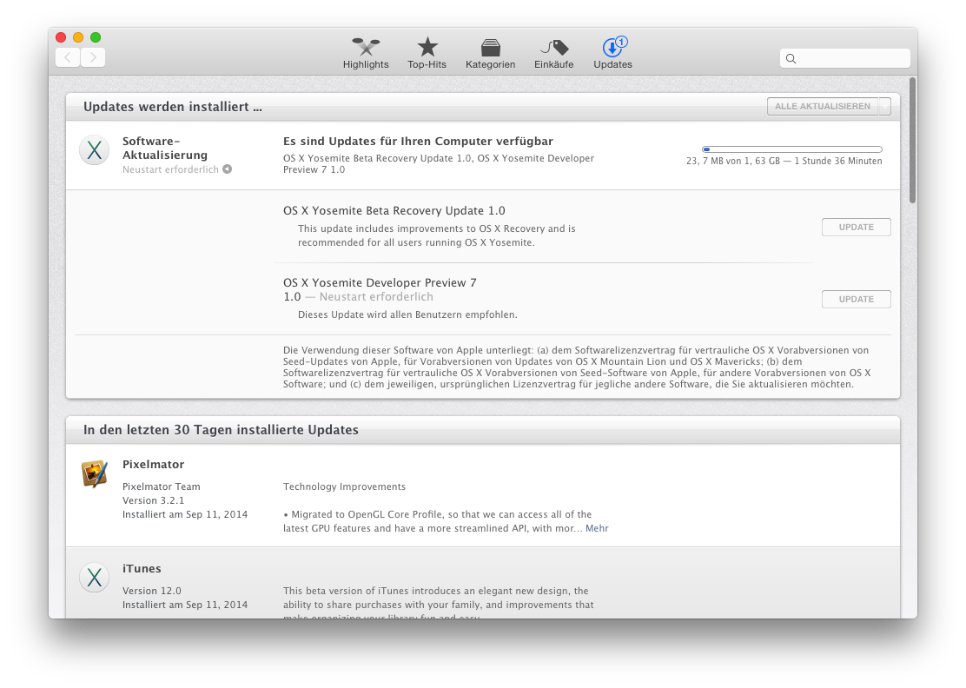Click the magnifying glass search icon
The height and width of the screenshot is (688, 966).
(x=791, y=58)
